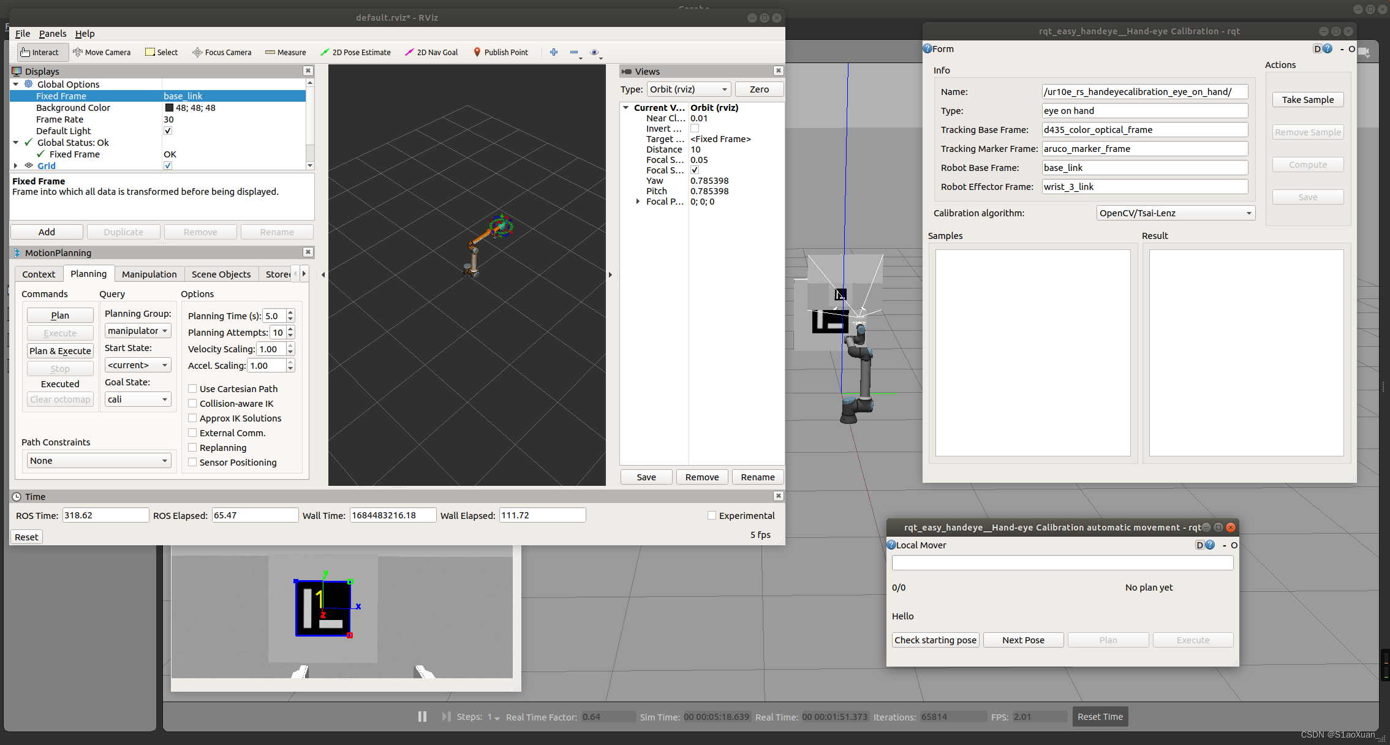1390x745 pixels.
Task: Toggle the Collision-aware IK checkbox
Action: [192, 403]
